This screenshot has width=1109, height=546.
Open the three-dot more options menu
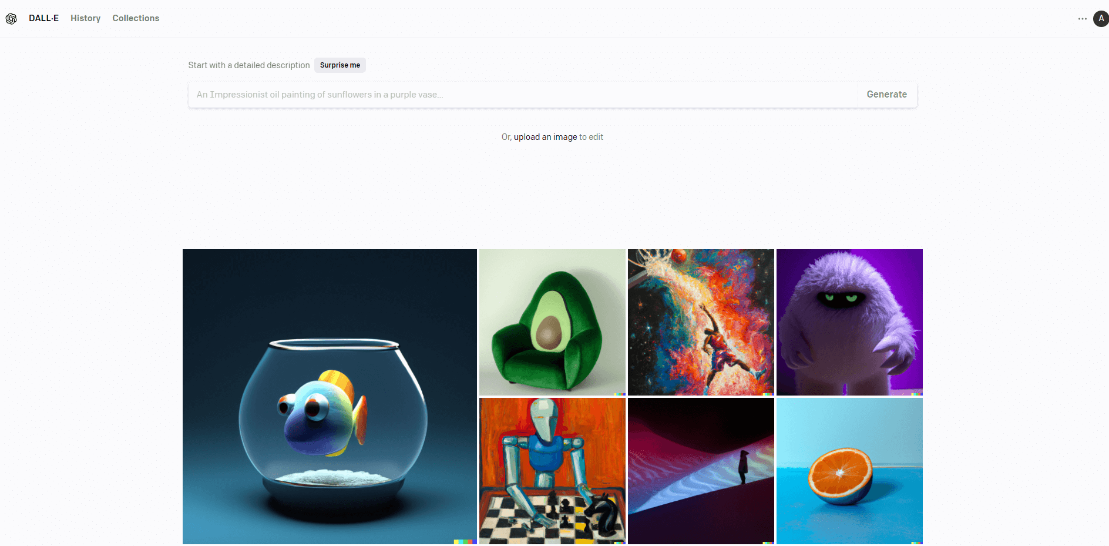point(1082,19)
